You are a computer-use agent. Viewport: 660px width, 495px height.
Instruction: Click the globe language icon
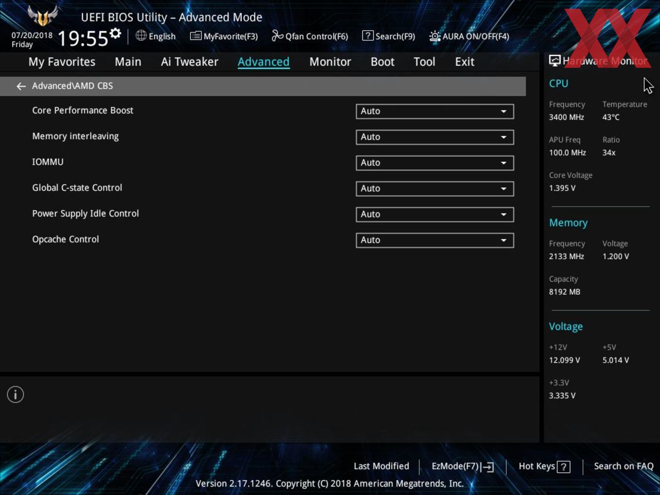tap(141, 35)
